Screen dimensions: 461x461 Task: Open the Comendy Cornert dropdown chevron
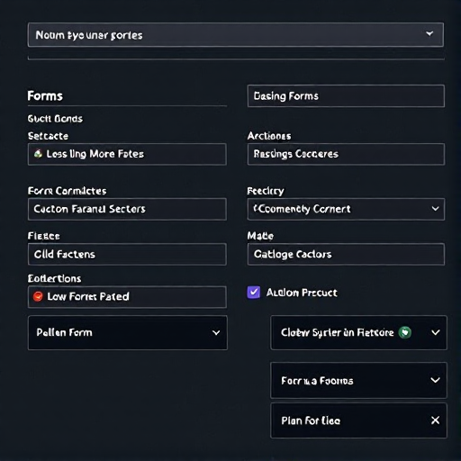tap(435, 209)
